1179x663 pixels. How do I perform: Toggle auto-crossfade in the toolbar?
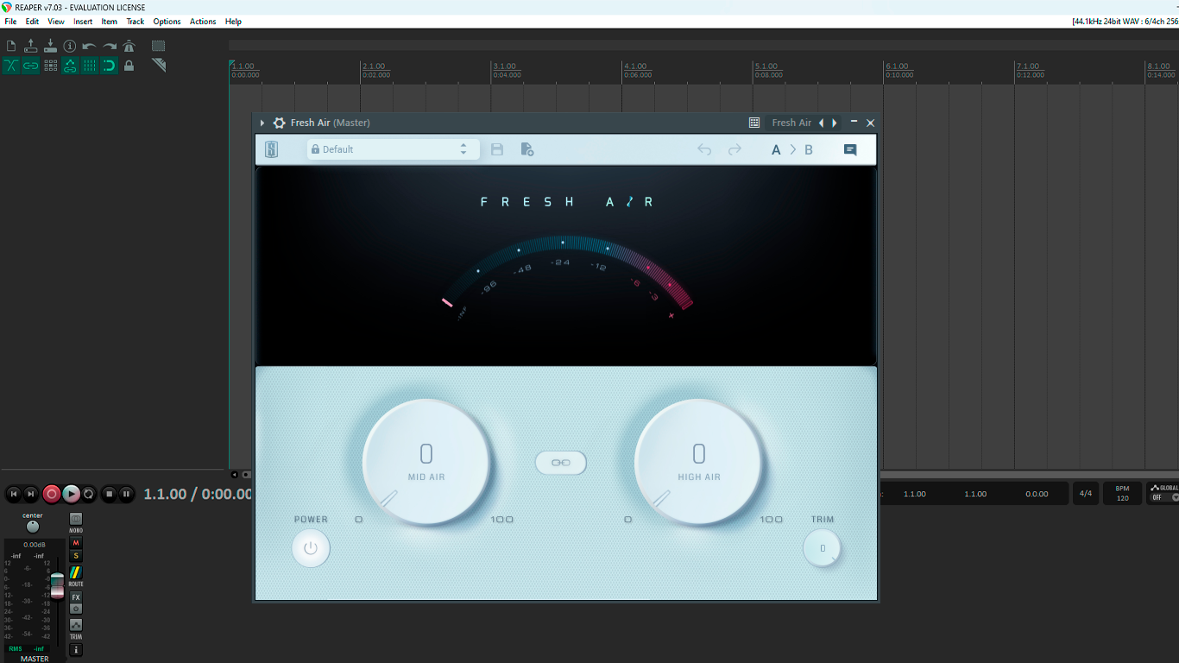tap(11, 66)
